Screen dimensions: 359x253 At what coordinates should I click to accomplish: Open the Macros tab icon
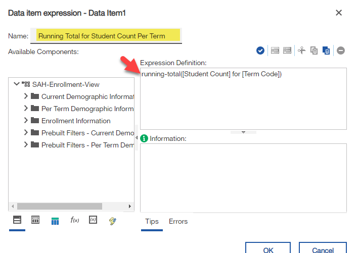coord(113,221)
